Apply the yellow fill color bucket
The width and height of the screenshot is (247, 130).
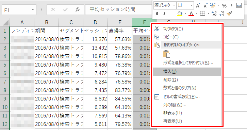[180, 14]
